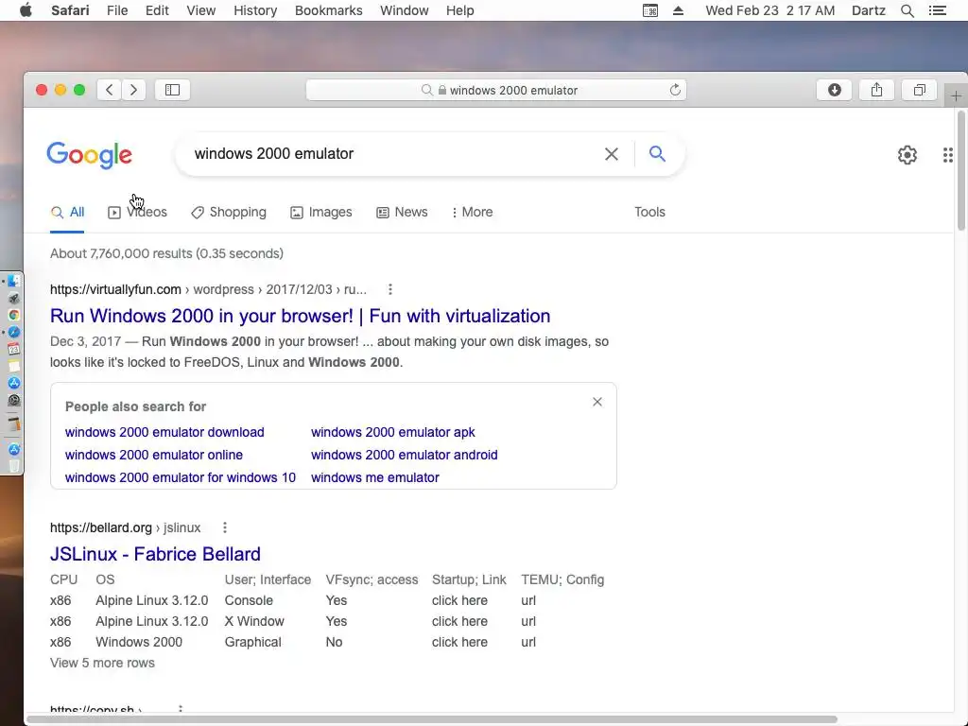Search windows me emulator suggestion
Viewport: 968px width, 726px height.
pos(374,477)
